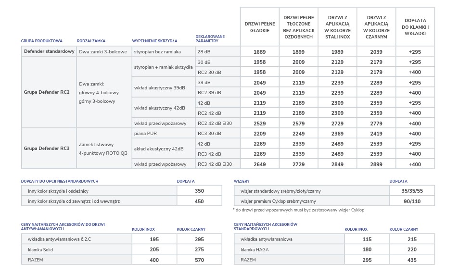Screen dimensions: 459x272
Task: Click the Defender standardowy row label
Action: pyautogui.click(x=49, y=51)
